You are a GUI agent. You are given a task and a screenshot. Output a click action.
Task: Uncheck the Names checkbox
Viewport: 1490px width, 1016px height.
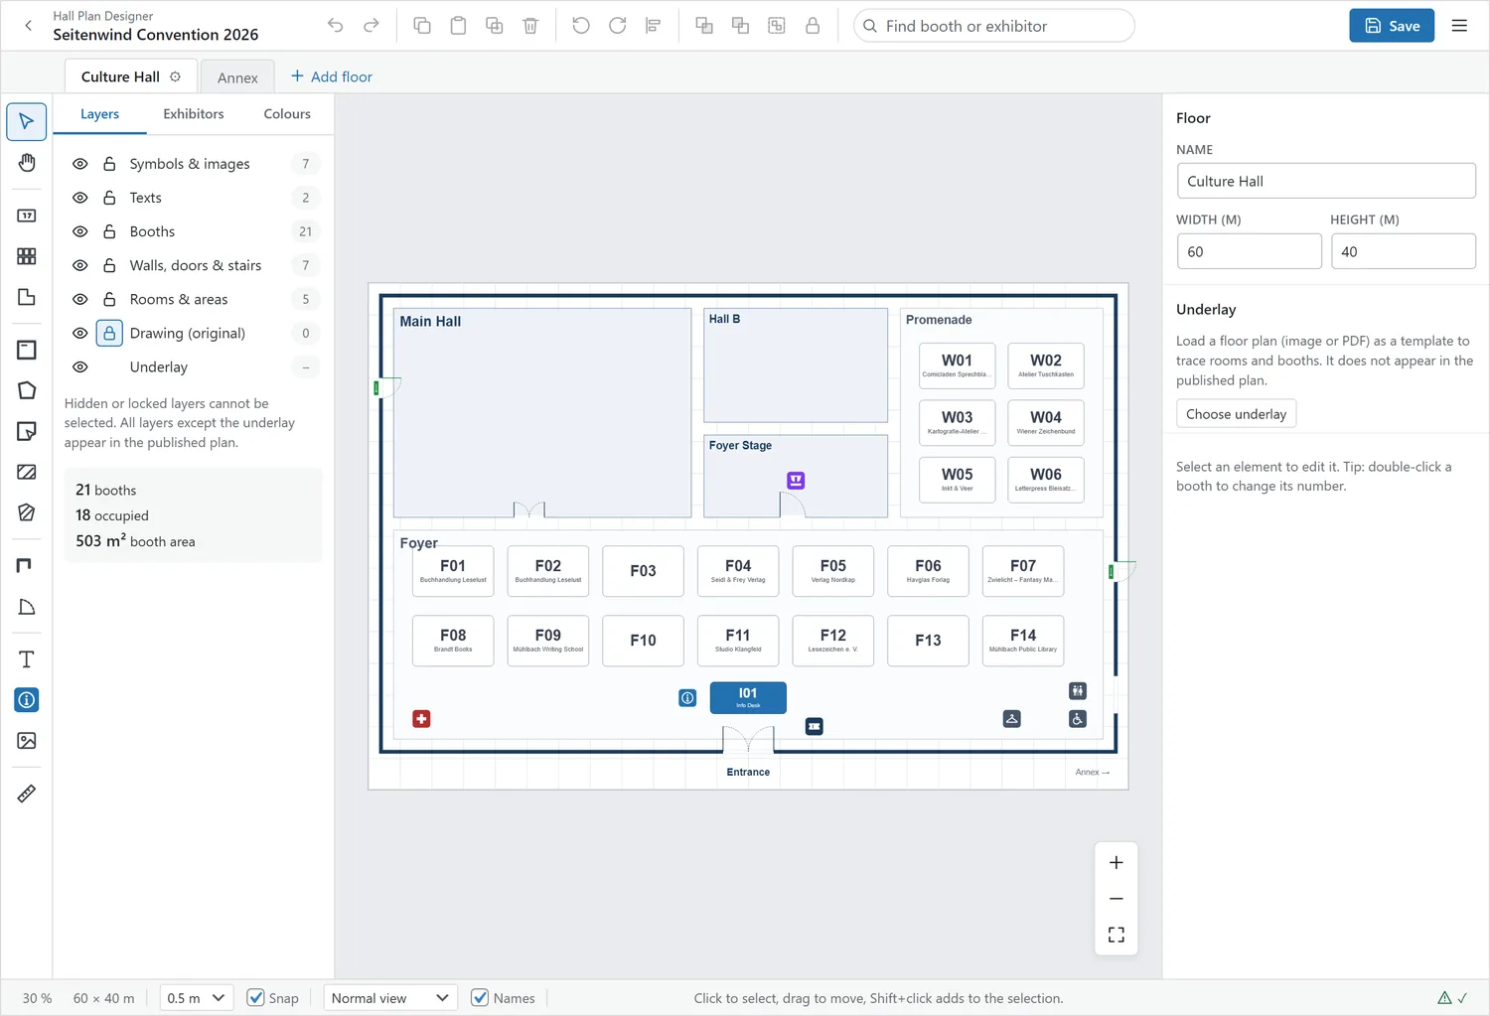tap(480, 998)
